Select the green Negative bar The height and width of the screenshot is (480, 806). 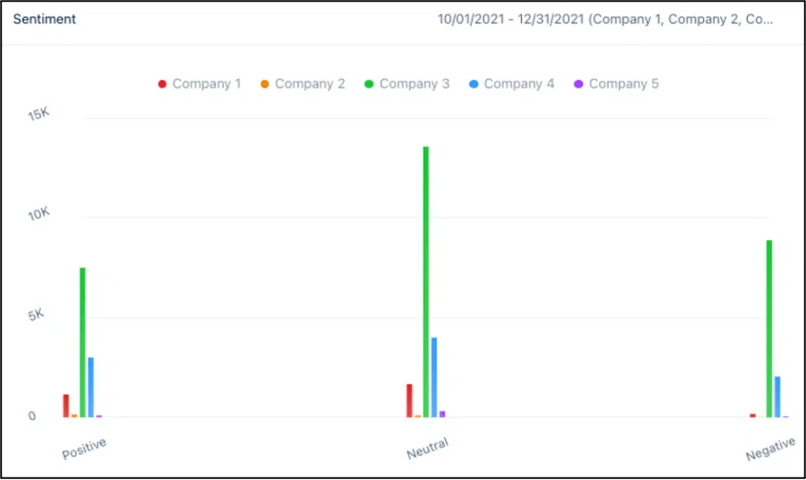pos(769,328)
